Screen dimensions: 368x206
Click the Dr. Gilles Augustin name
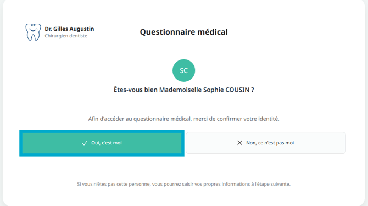coord(69,29)
